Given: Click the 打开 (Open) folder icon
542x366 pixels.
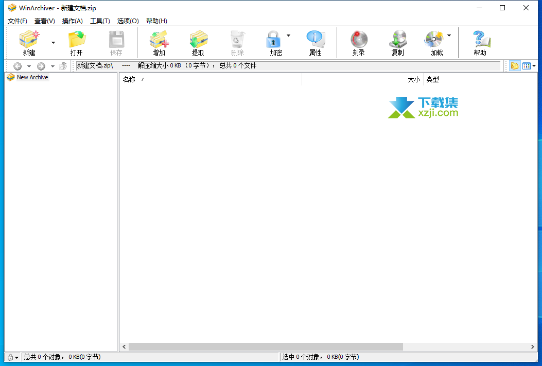Looking at the screenshot, I should 77,39.
